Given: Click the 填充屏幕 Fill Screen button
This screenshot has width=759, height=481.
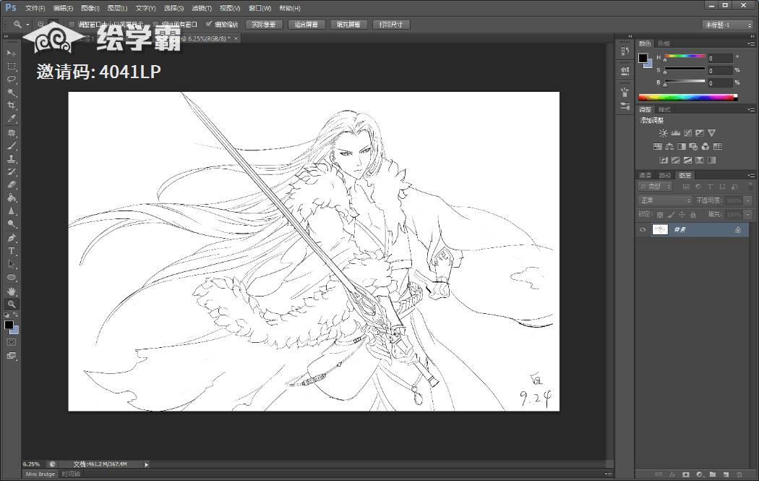Looking at the screenshot, I should (348, 24).
